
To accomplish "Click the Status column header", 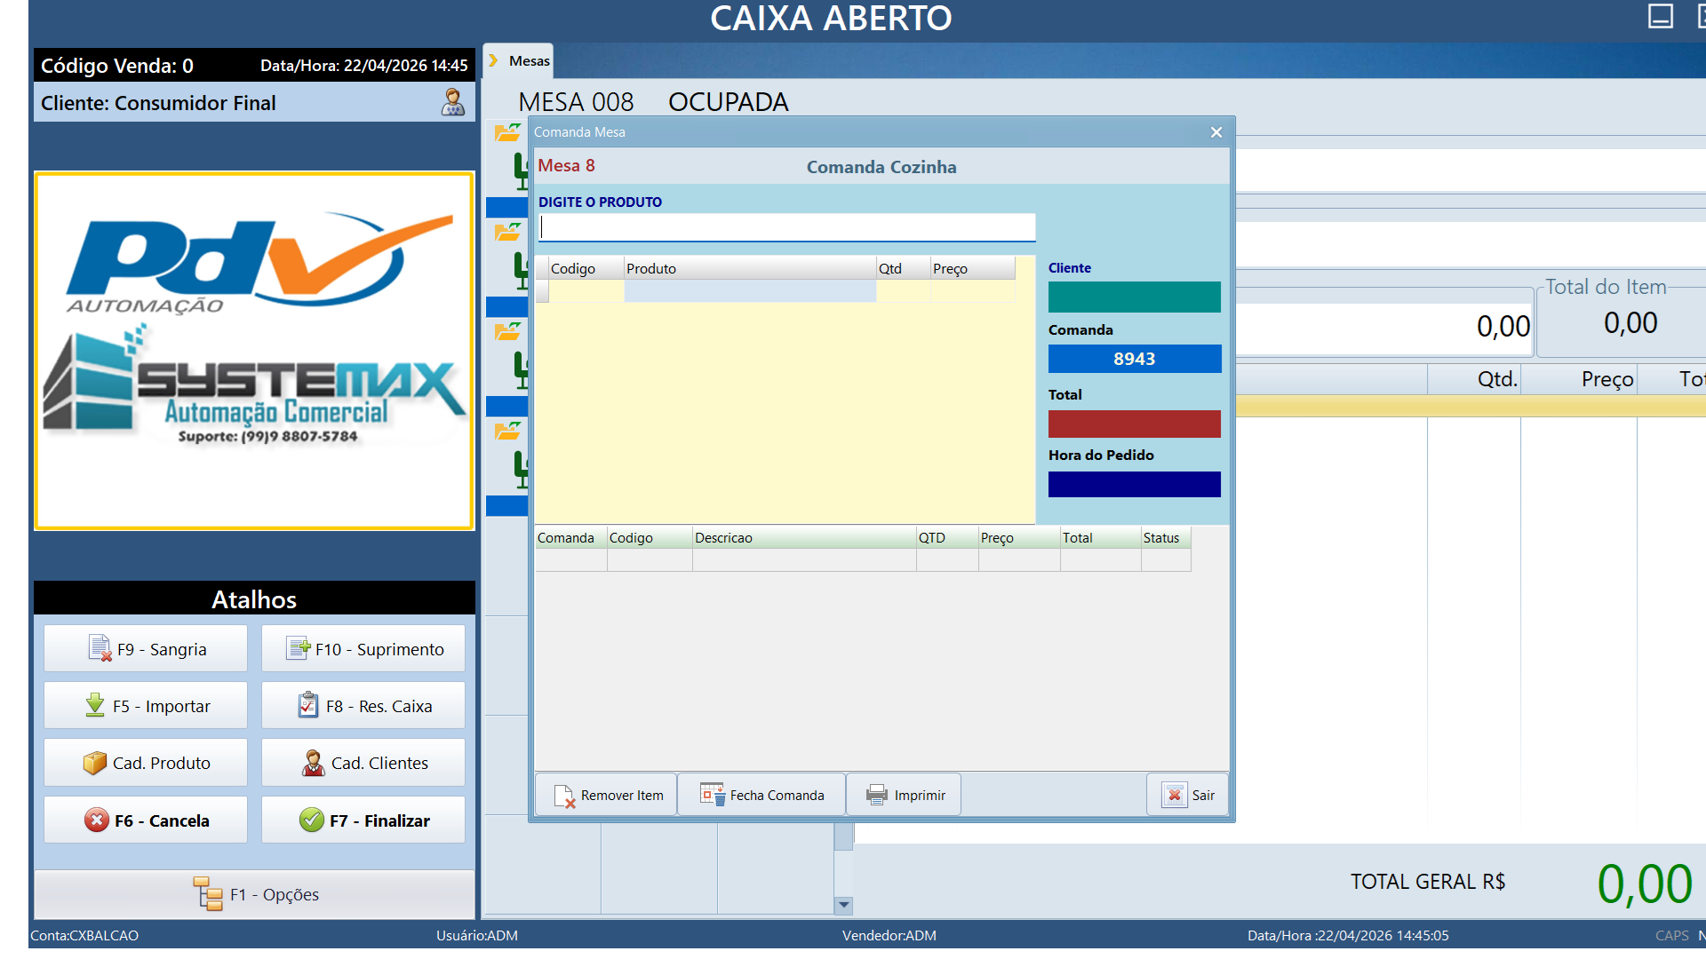I will 1166,537.
